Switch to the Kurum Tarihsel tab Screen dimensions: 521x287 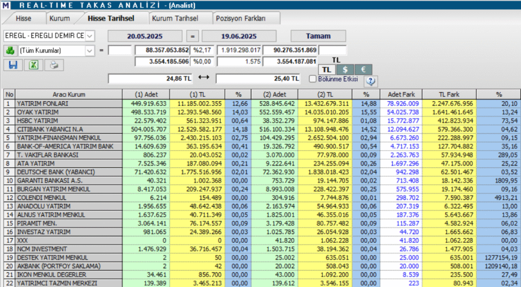[175, 18]
